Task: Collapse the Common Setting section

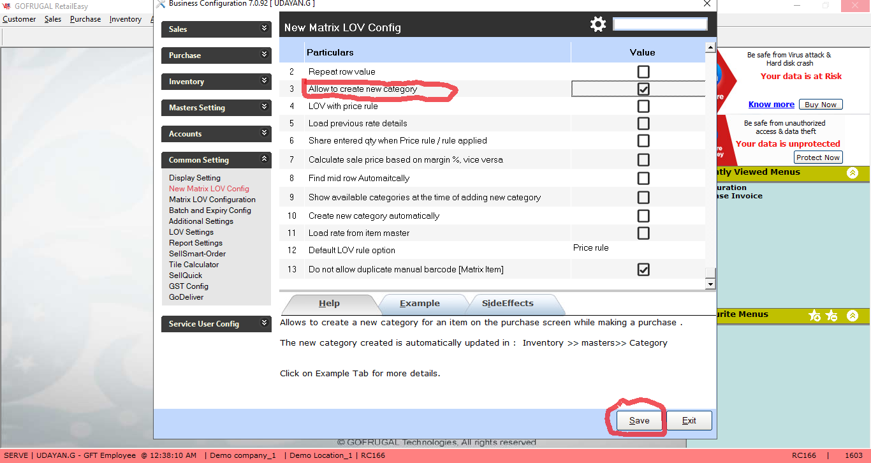Action: click(x=216, y=160)
